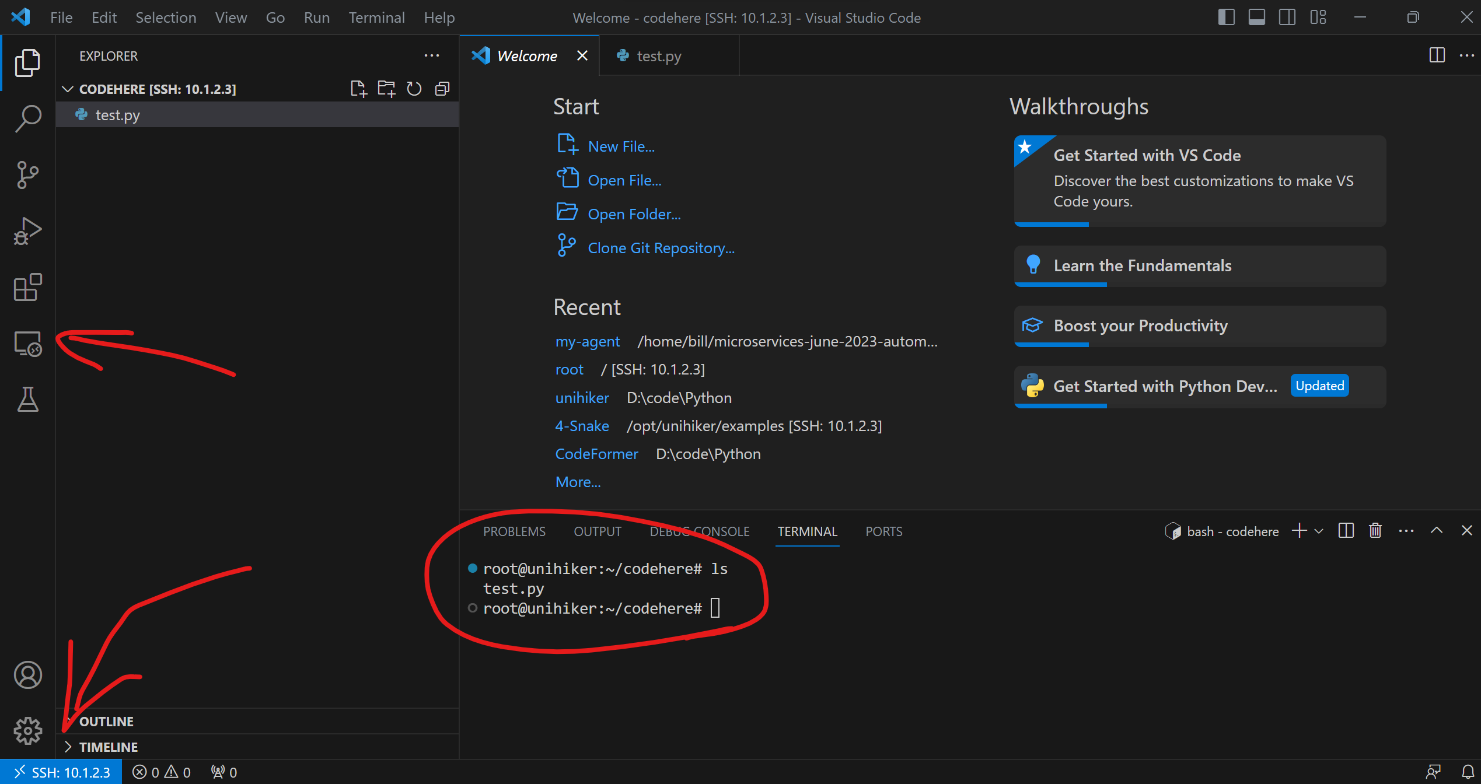1481x784 pixels.
Task: Click the SSH: 10.1.2.3 remote indicator
Action: coord(61,772)
